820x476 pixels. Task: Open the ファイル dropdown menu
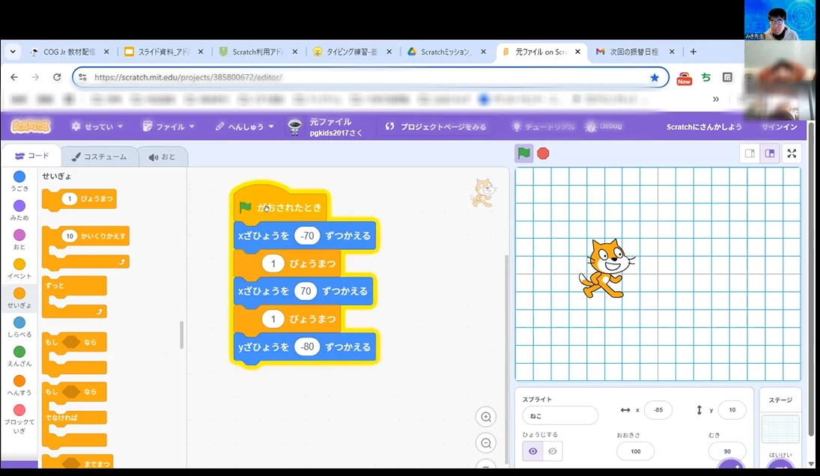(168, 126)
